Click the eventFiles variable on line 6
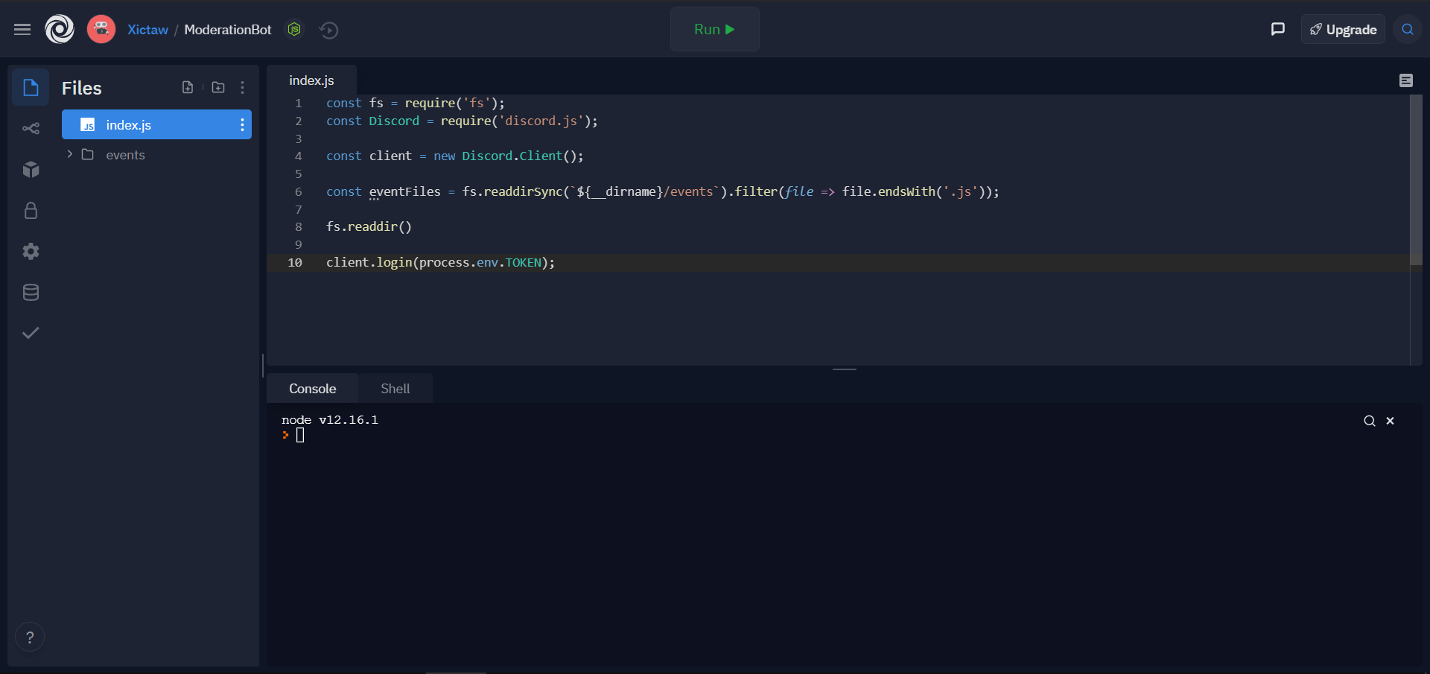 click(x=405, y=191)
